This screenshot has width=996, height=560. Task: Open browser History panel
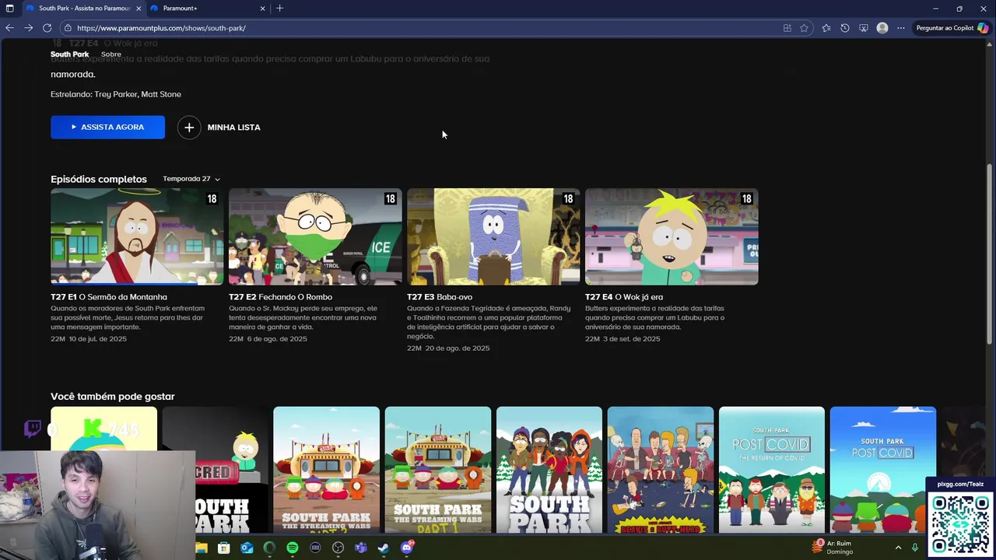845,28
